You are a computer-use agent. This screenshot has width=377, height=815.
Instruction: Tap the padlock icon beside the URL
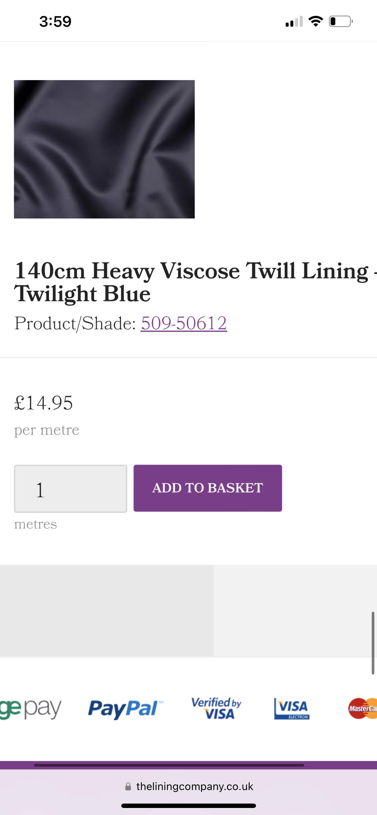click(128, 786)
